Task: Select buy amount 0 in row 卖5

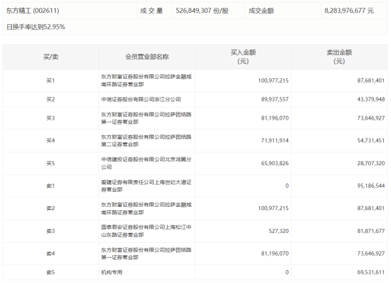Action: coord(287,273)
